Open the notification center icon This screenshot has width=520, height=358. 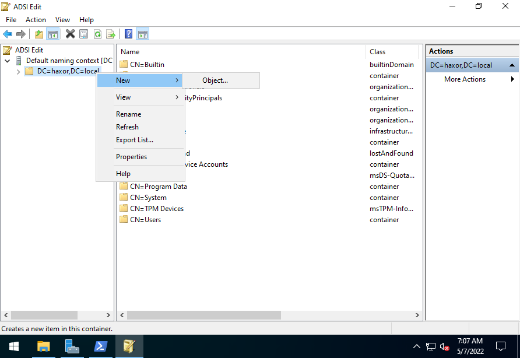(x=500, y=347)
